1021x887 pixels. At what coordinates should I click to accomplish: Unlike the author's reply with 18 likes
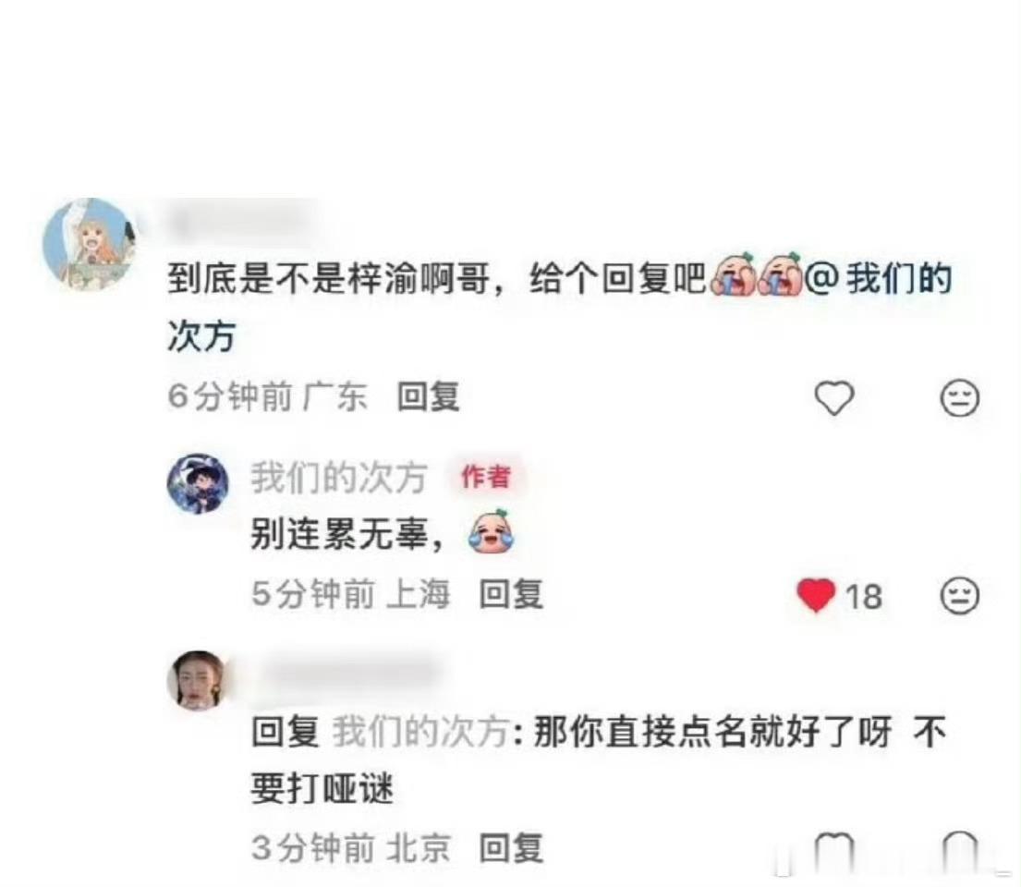point(816,595)
